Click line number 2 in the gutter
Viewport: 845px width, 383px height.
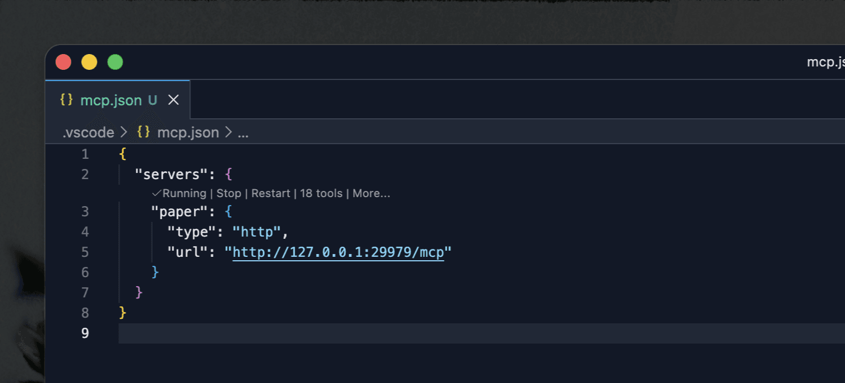click(x=85, y=174)
